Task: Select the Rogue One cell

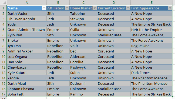Action: tap(152, 46)
